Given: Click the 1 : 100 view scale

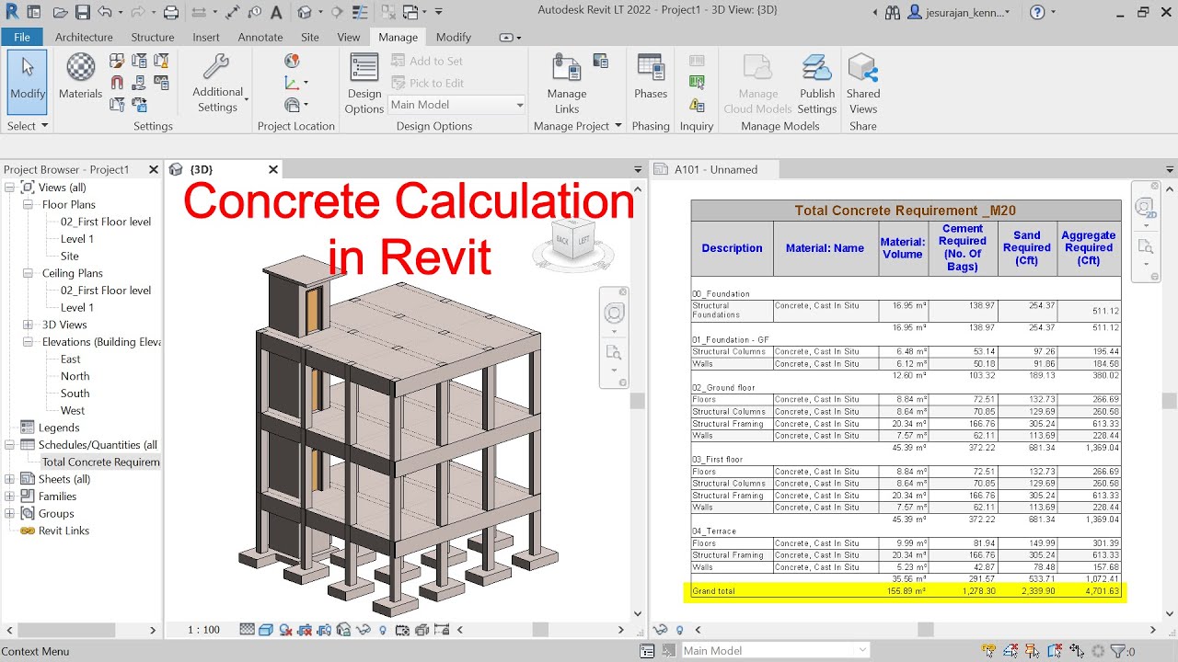Looking at the screenshot, I should pyautogui.click(x=203, y=630).
